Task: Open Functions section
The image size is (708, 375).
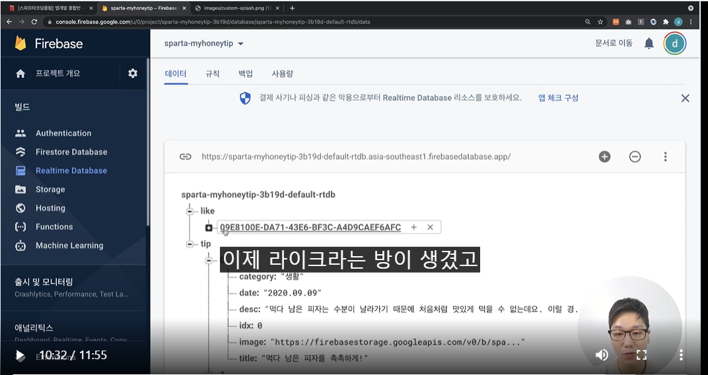Action: pos(54,226)
